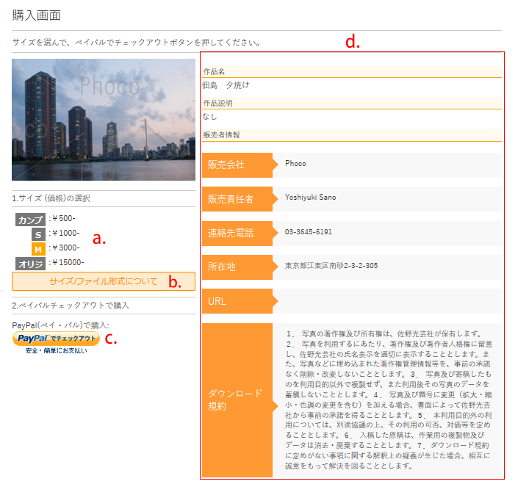Click the ¥3000- price text
Screen dimensions: 518x484
[x=65, y=248]
